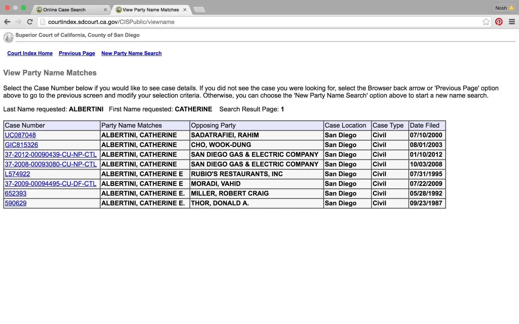Click the browser forward arrow

(18, 22)
